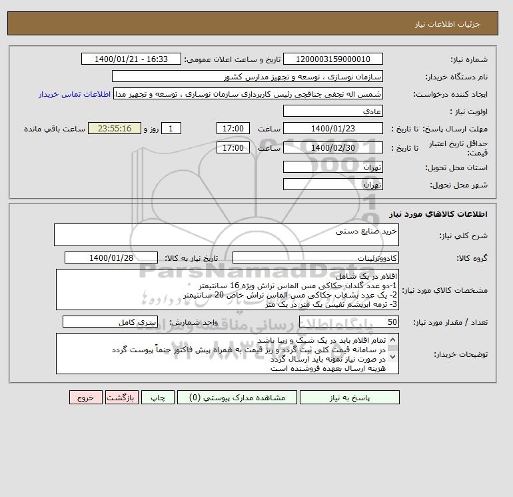Click the announcement date field 1400/01/21 - 16:33
The image size is (513, 497).
131,59
